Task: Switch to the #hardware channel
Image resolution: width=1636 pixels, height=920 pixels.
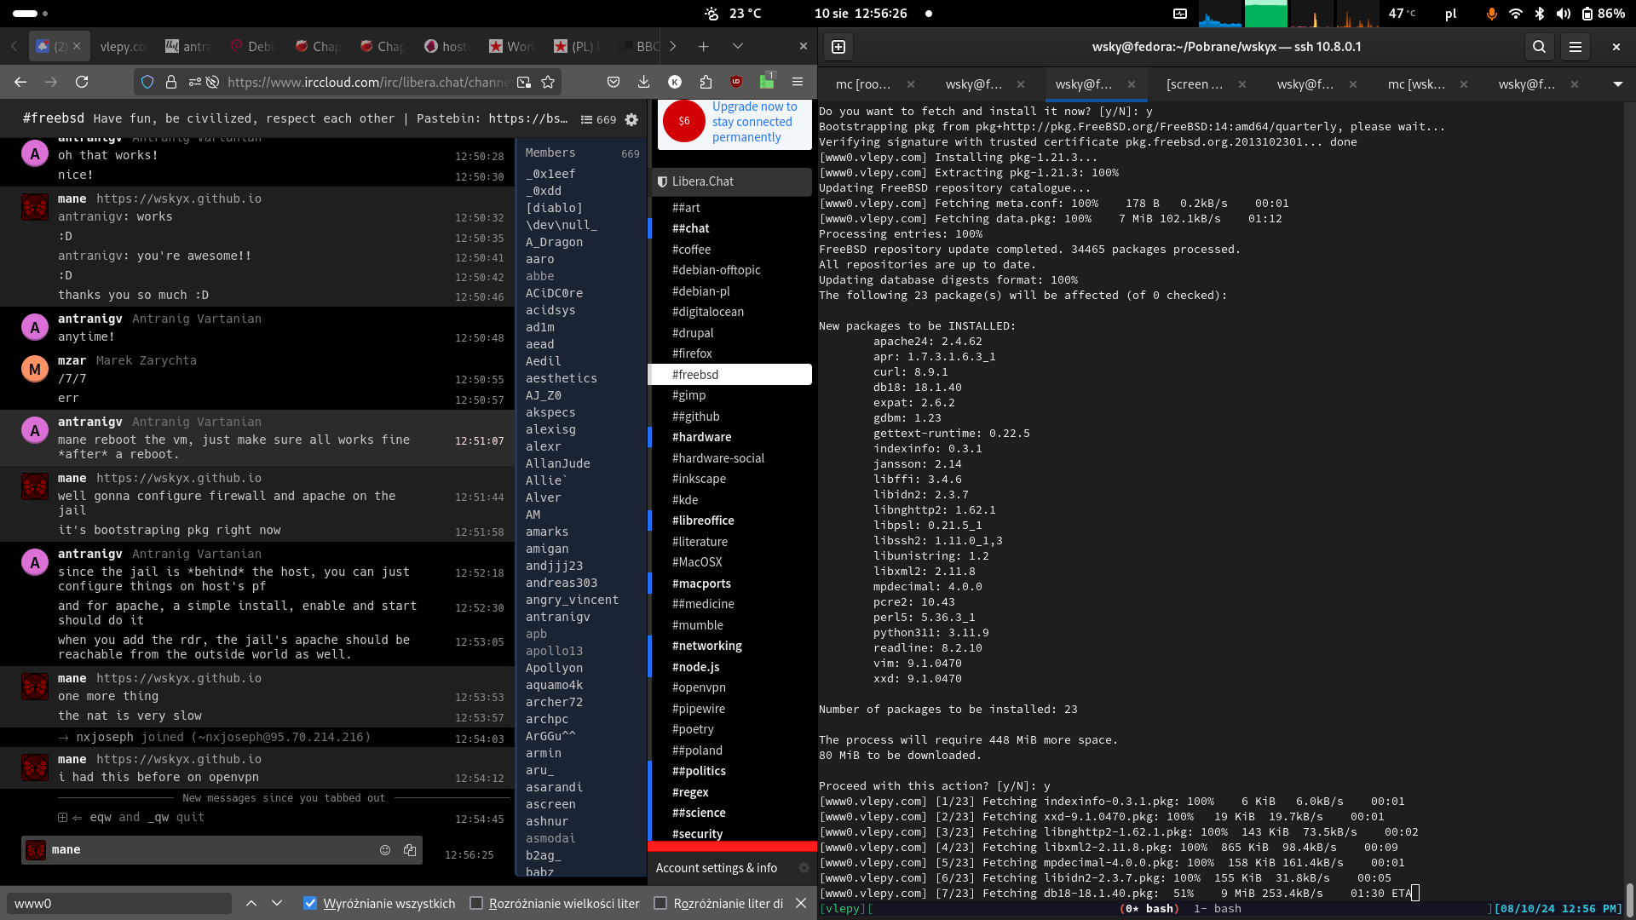Action: pyautogui.click(x=701, y=437)
